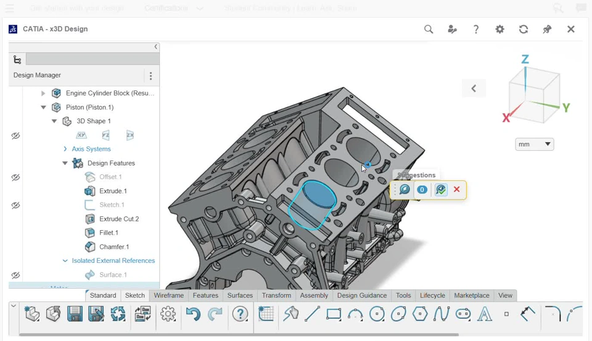The height and width of the screenshot is (341, 592).
Task: Open the gear Options icon in the toolbar
Action: click(x=168, y=313)
